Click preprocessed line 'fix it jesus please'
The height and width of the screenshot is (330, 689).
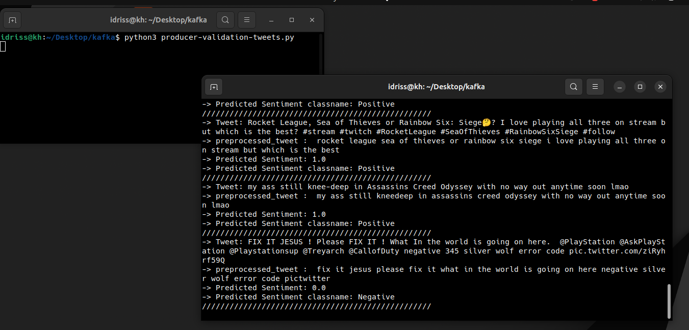[434, 274]
